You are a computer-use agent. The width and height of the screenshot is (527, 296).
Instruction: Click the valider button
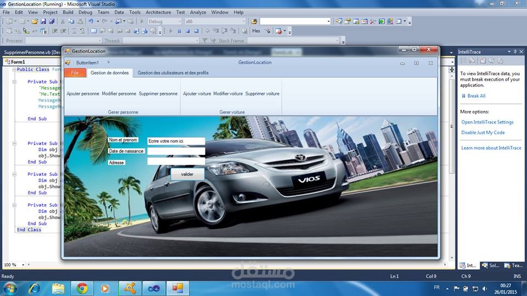point(187,174)
